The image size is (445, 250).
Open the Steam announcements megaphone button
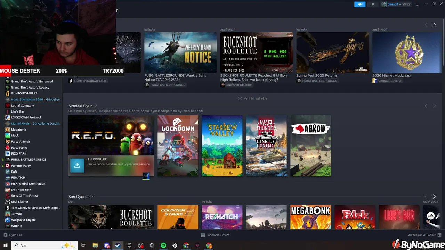point(360,5)
